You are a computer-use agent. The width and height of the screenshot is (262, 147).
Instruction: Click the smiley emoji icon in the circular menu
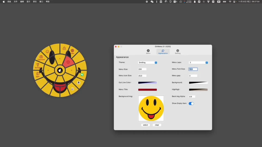(47, 52)
